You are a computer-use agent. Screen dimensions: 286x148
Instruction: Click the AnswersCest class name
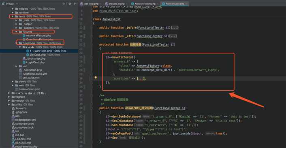[x=111, y=19]
